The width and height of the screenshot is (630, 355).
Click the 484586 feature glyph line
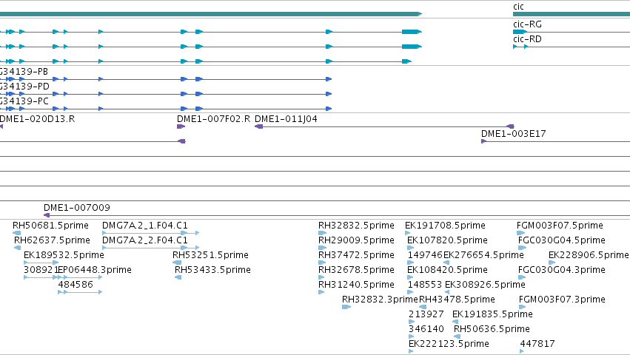(80, 292)
